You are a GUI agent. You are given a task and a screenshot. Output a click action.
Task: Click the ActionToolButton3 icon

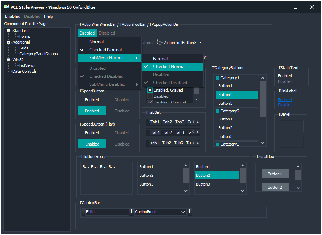[160, 43]
